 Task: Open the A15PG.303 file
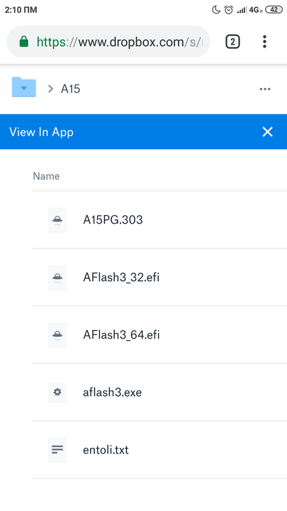point(113,220)
